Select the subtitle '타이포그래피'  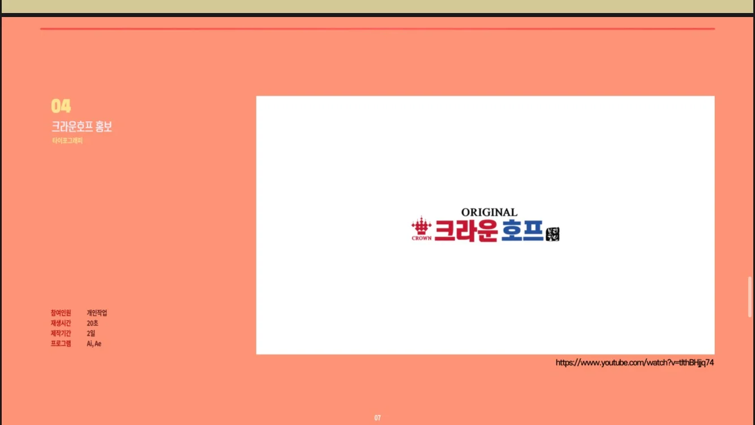click(67, 141)
